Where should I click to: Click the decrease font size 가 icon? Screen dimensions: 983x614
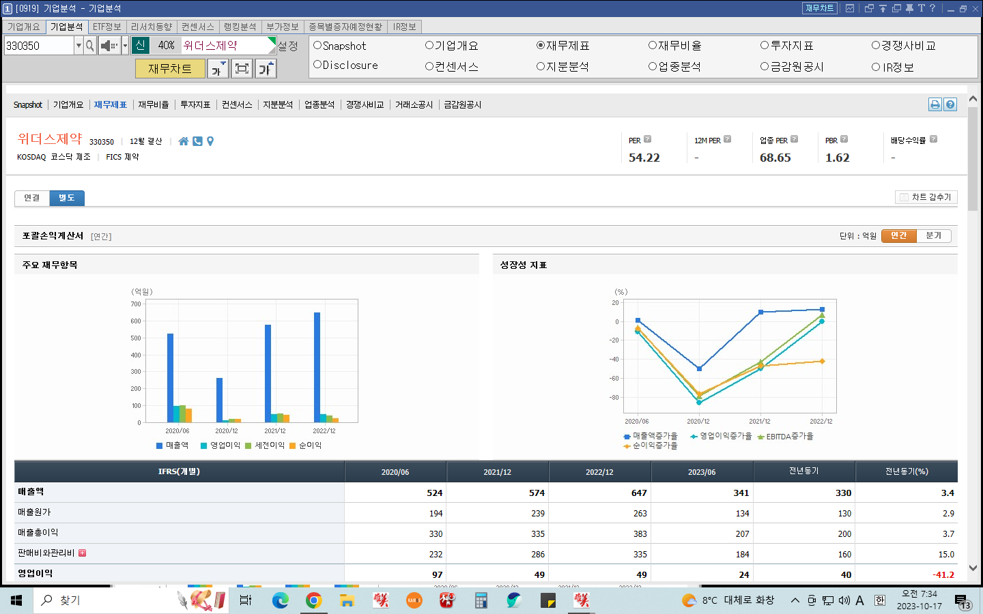(218, 69)
